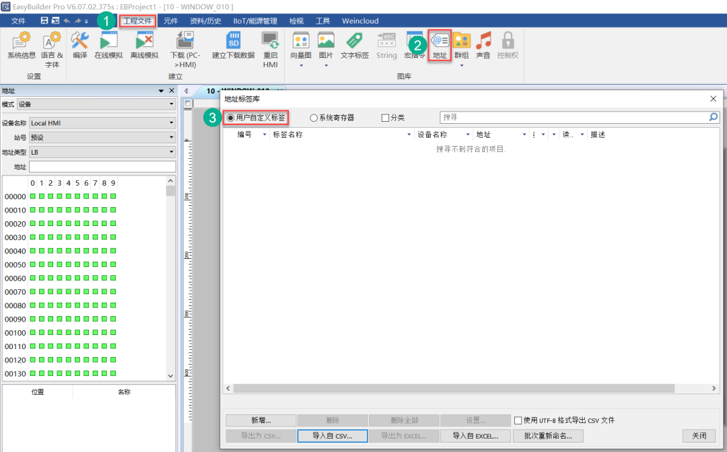
Task: Click the tab scroll left arrow
Action: coord(186,91)
